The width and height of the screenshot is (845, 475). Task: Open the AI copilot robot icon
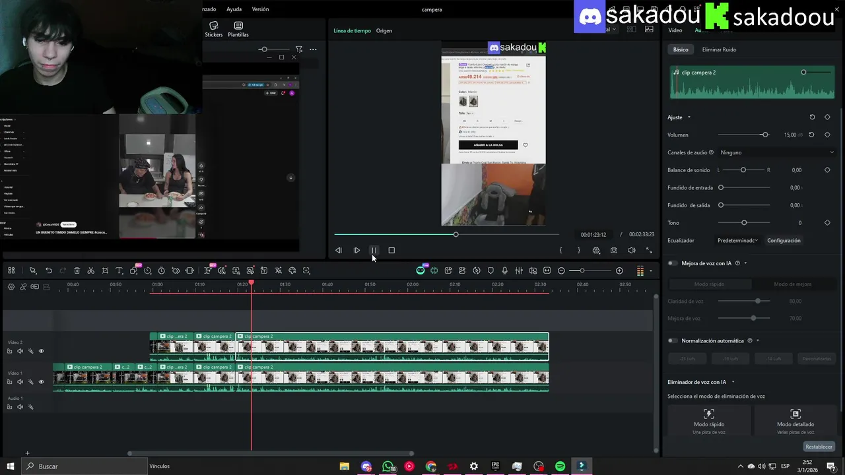(421, 270)
